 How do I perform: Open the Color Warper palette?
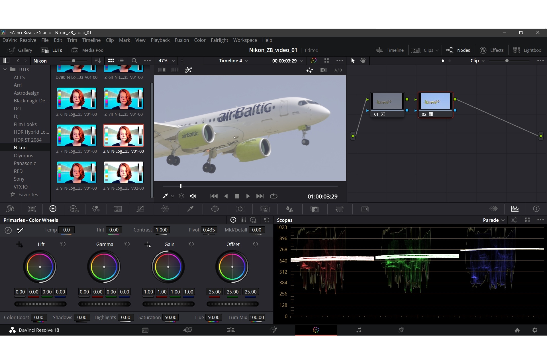pos(165,209)
